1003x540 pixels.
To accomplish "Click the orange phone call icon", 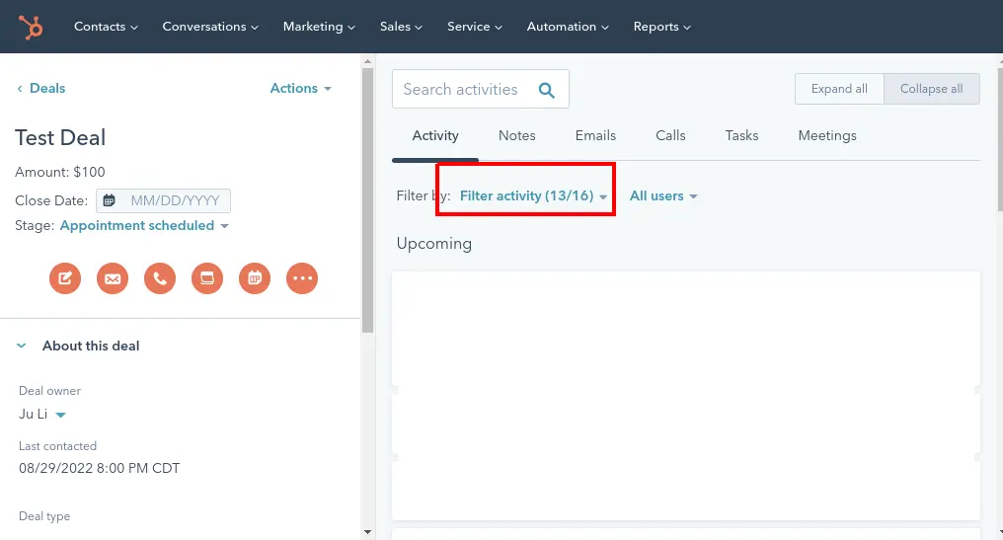I will click(160, 278).
